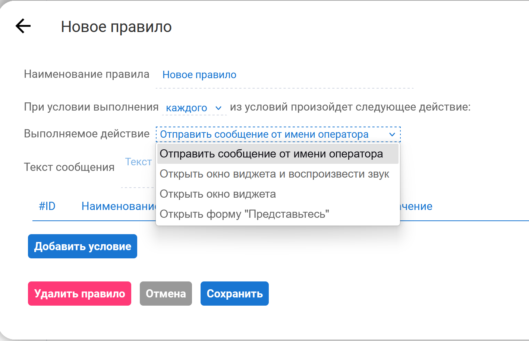Click the "Текст сообщения" field label
Image resolution: width=529 pixels, height=341 pixels.
pyautogui.click(x=69, y=167)
